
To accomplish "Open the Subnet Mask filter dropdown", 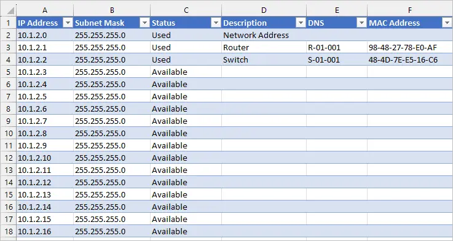I will [x=144, y=23].
